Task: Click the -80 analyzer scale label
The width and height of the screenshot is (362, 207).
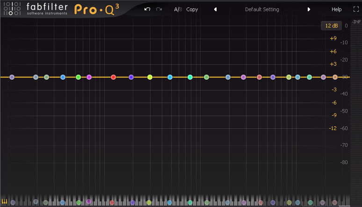Action: (344, 162)
